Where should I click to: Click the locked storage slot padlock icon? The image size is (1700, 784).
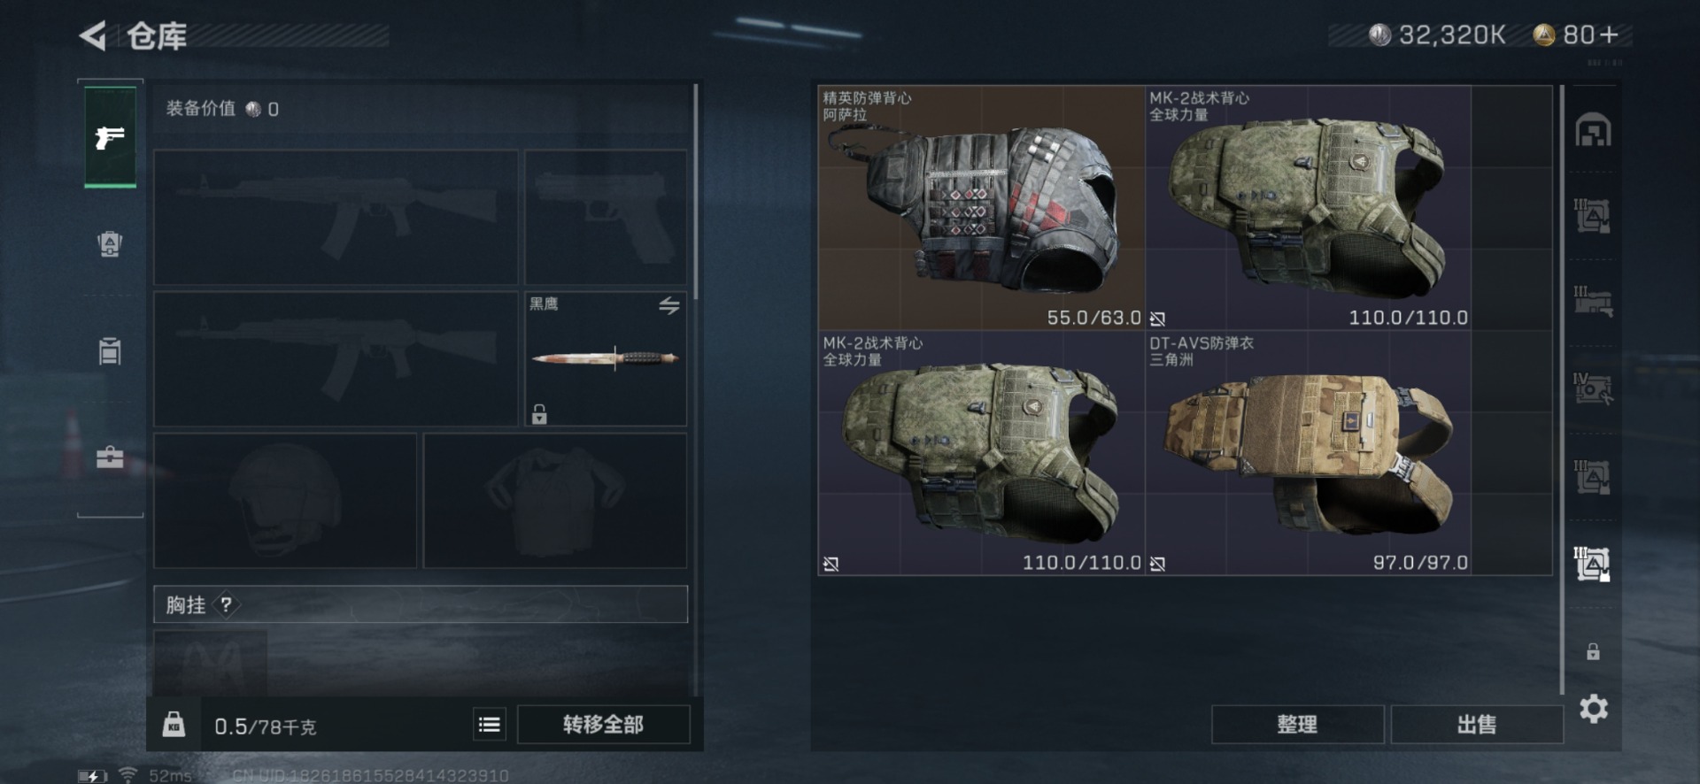click(x=1593, y=652)
